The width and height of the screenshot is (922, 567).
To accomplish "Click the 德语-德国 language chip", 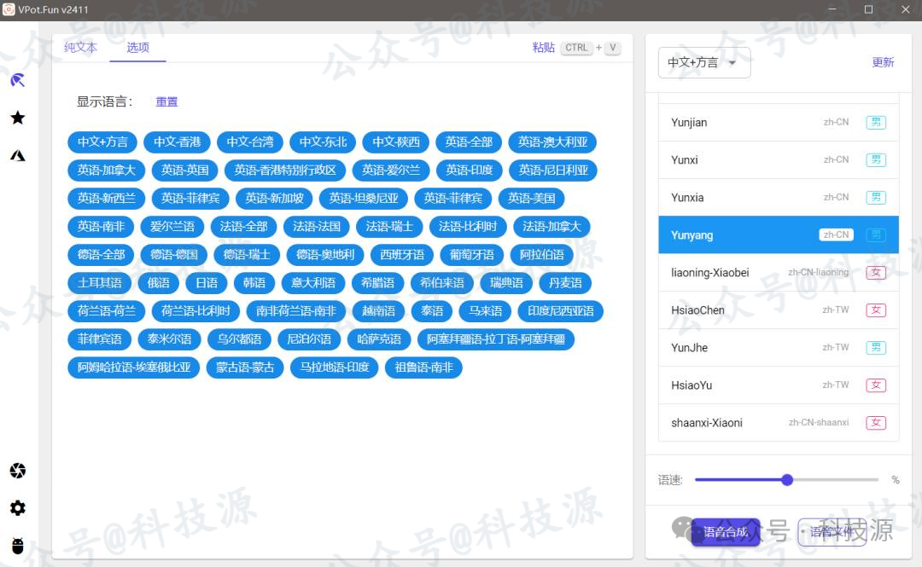I will pos(174,255).
